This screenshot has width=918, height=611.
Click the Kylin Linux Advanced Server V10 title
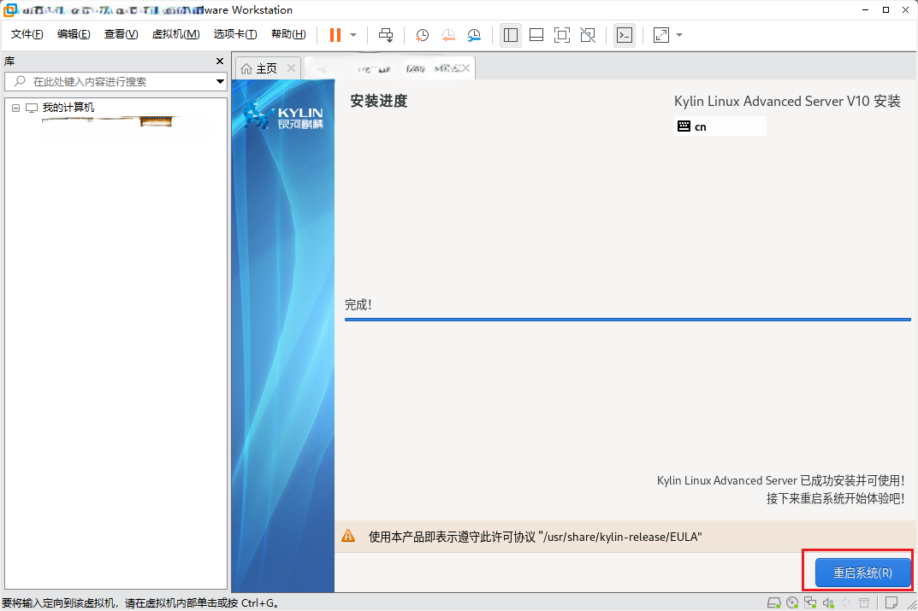click(787, 101)
